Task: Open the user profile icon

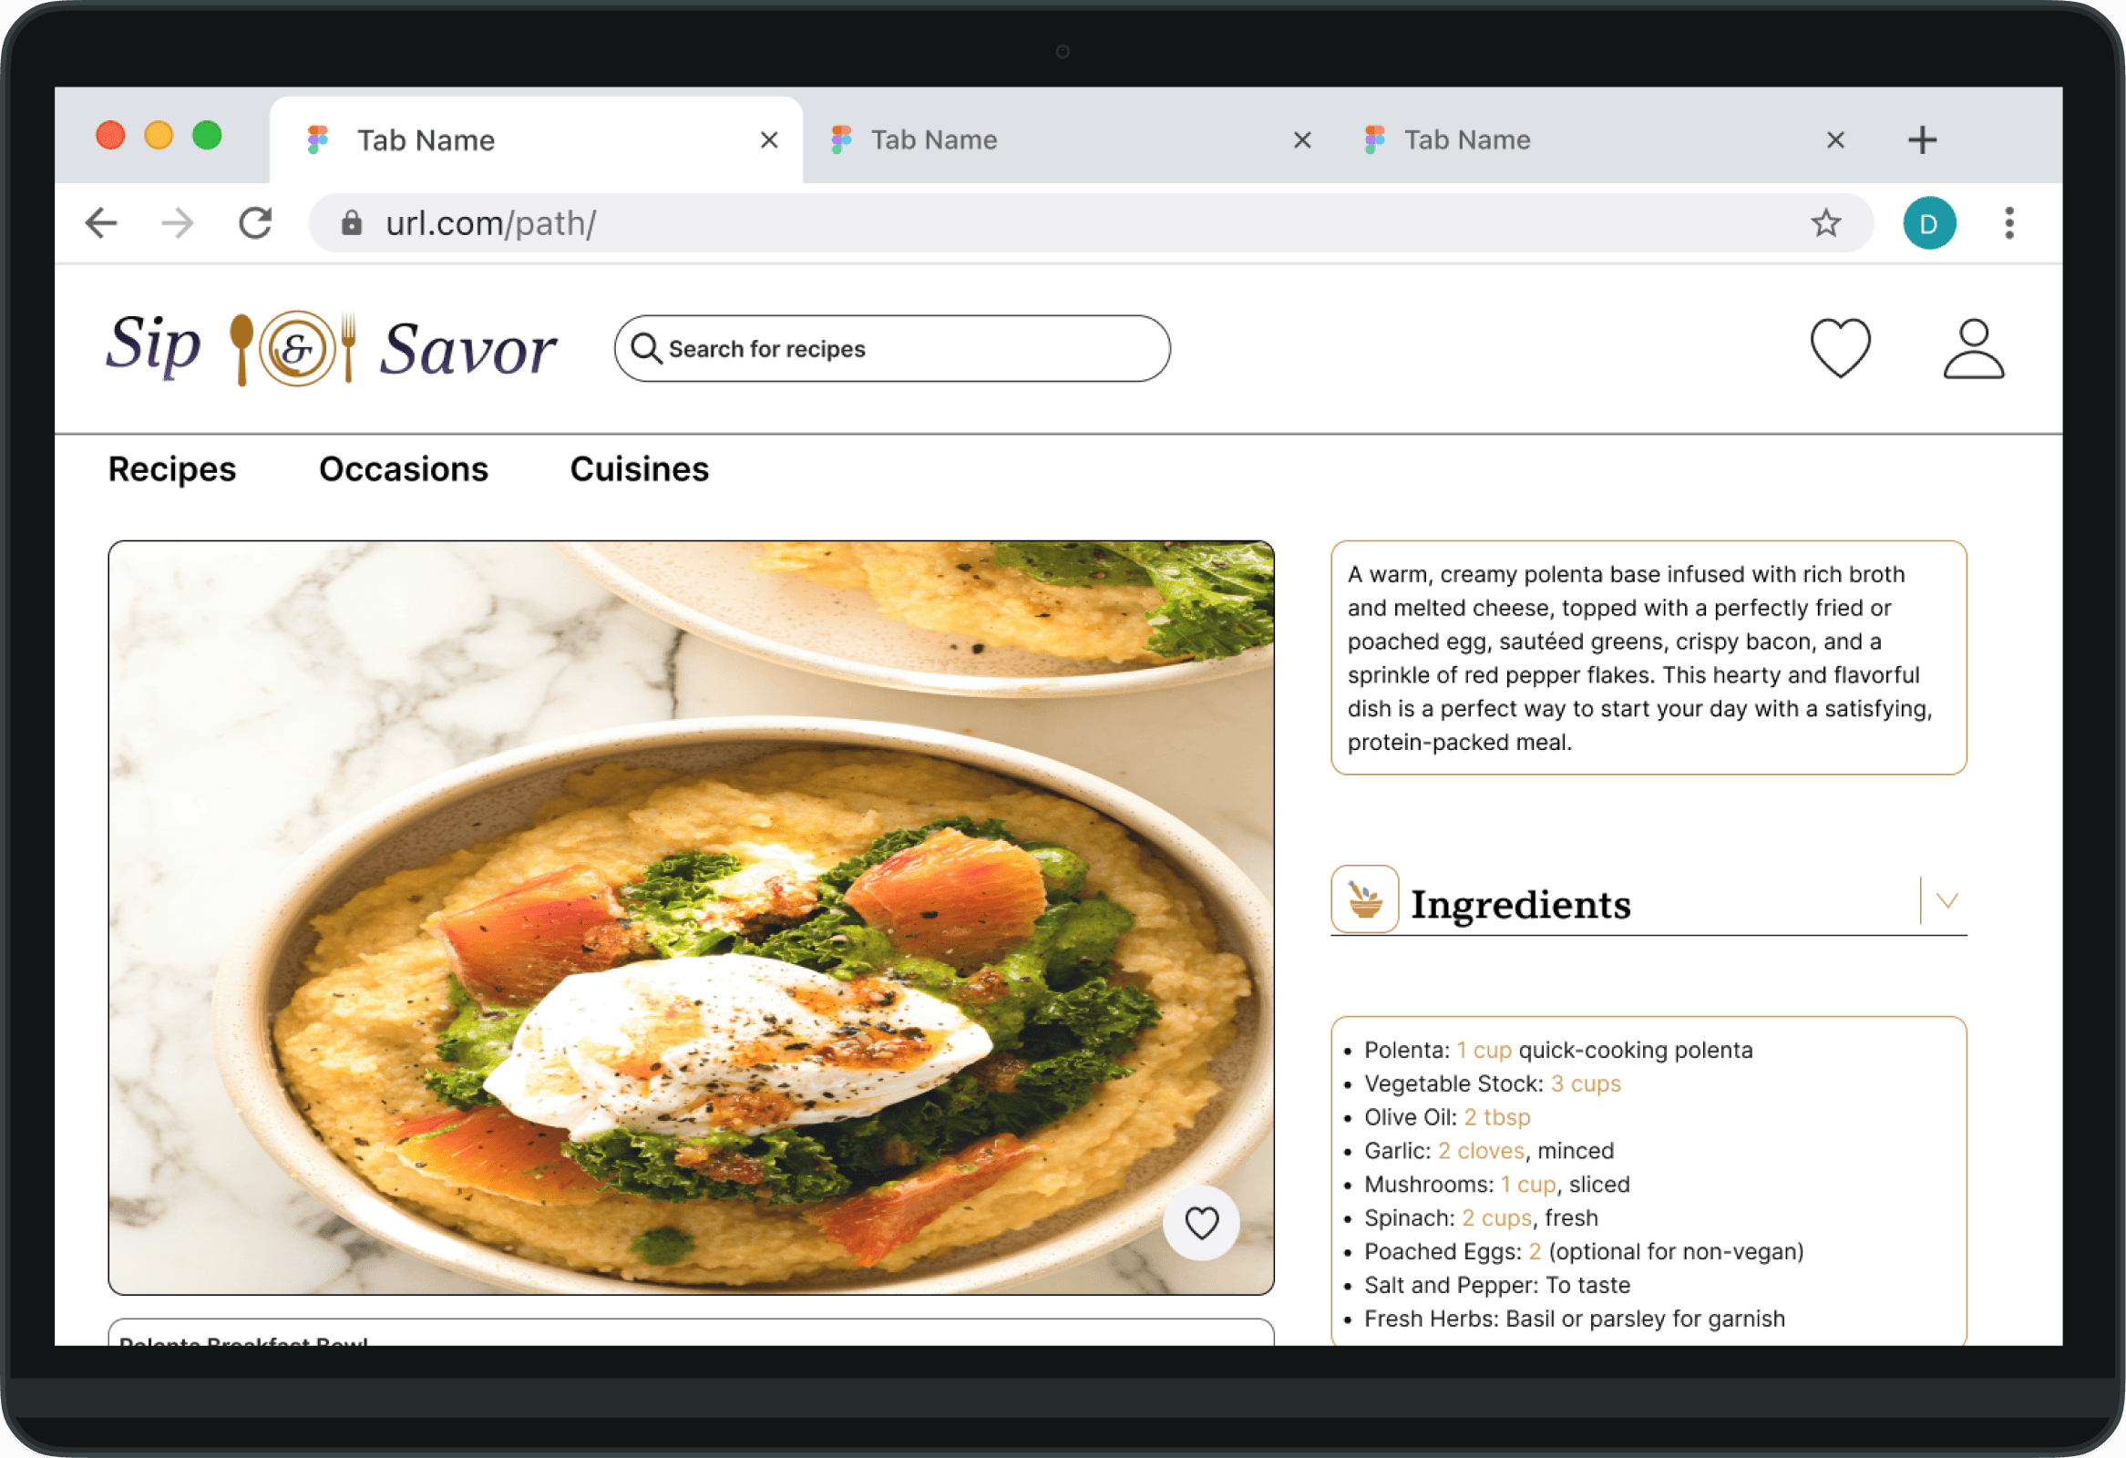Action: (1973, 347)
